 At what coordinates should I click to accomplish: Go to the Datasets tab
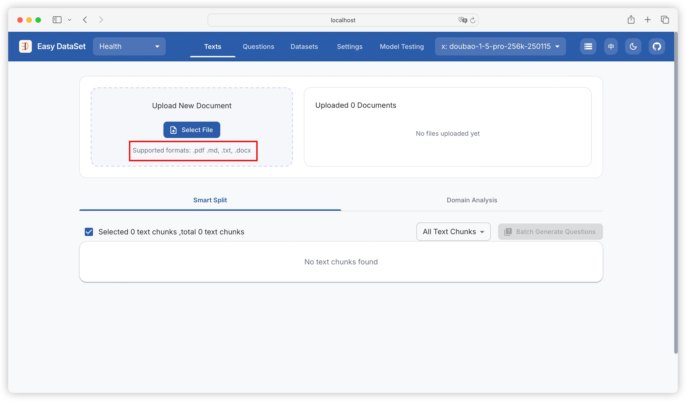304,46
